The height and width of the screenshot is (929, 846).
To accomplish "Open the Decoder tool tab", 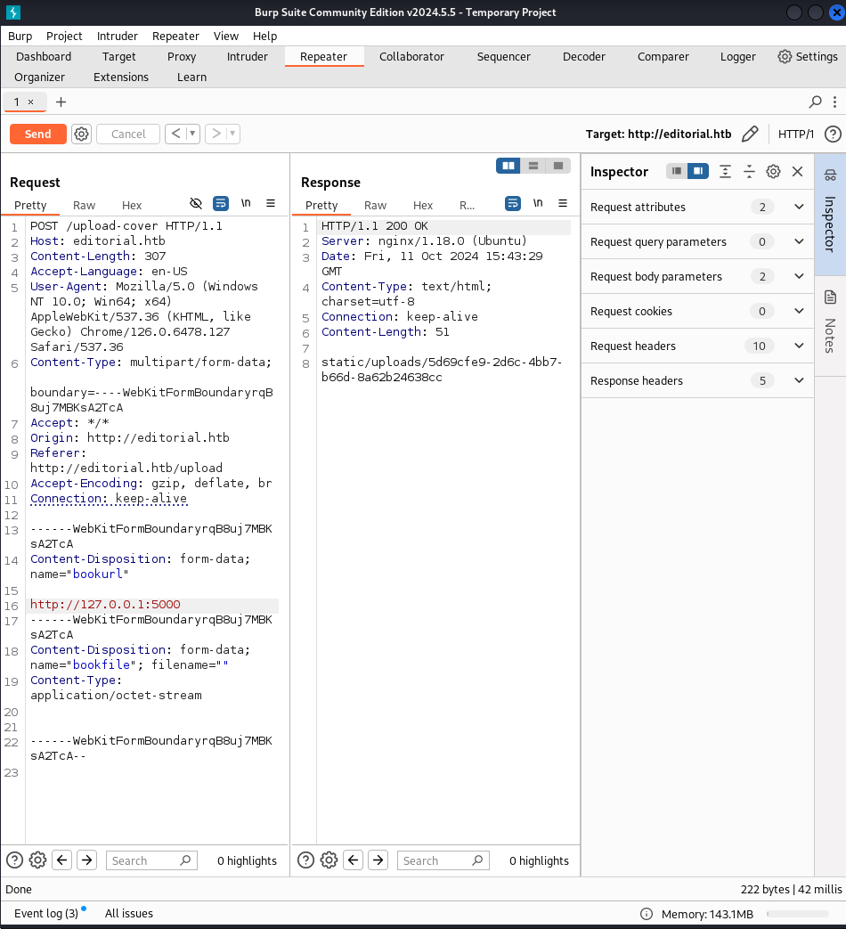I will click(x=583, y=56).
